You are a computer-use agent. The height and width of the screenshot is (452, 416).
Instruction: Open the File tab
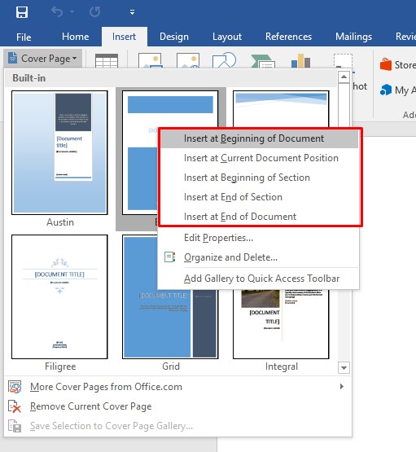(x=24, y=37)
